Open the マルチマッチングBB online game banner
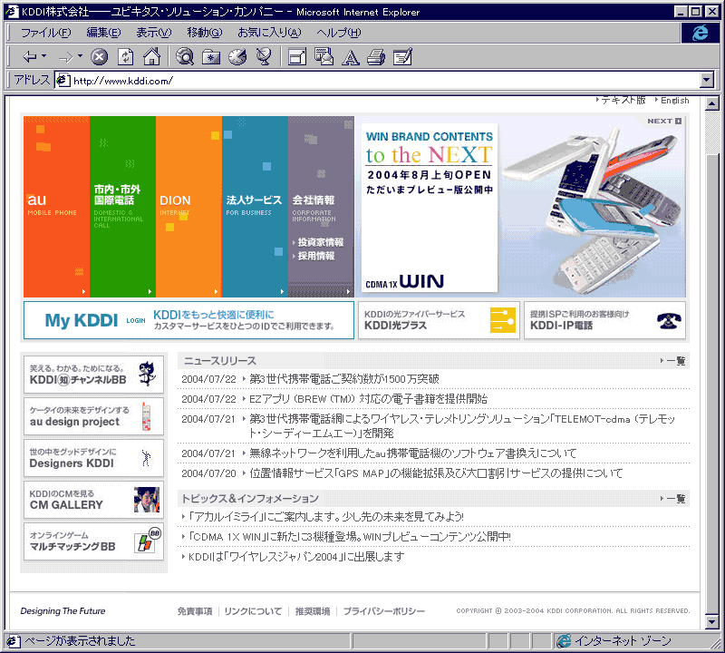 click(x=93, y=541)
